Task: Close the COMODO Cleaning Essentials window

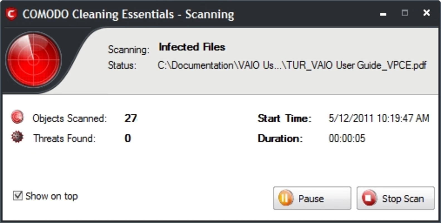Action: tap(427, 13)
